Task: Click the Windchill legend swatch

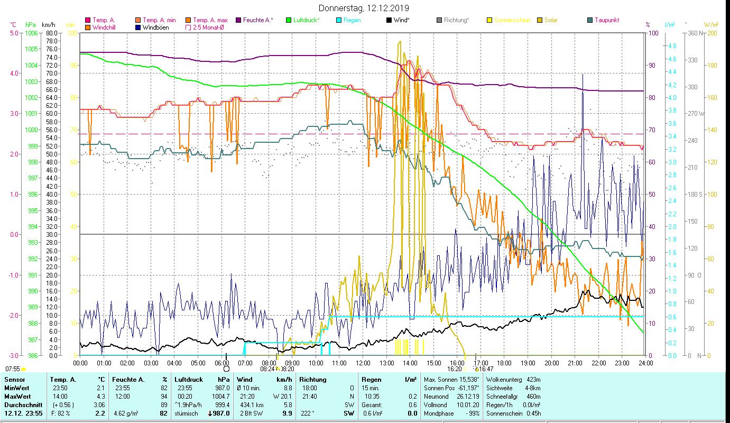Action: pos(88,27)
